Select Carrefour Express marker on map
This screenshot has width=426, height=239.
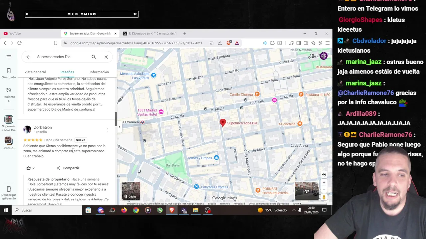(196, 187)
